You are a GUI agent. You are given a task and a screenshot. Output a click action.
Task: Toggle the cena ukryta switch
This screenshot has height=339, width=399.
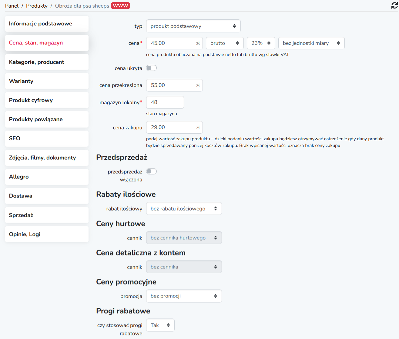pos(151,68)
